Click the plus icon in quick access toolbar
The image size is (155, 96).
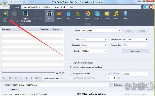pos(12,2)
